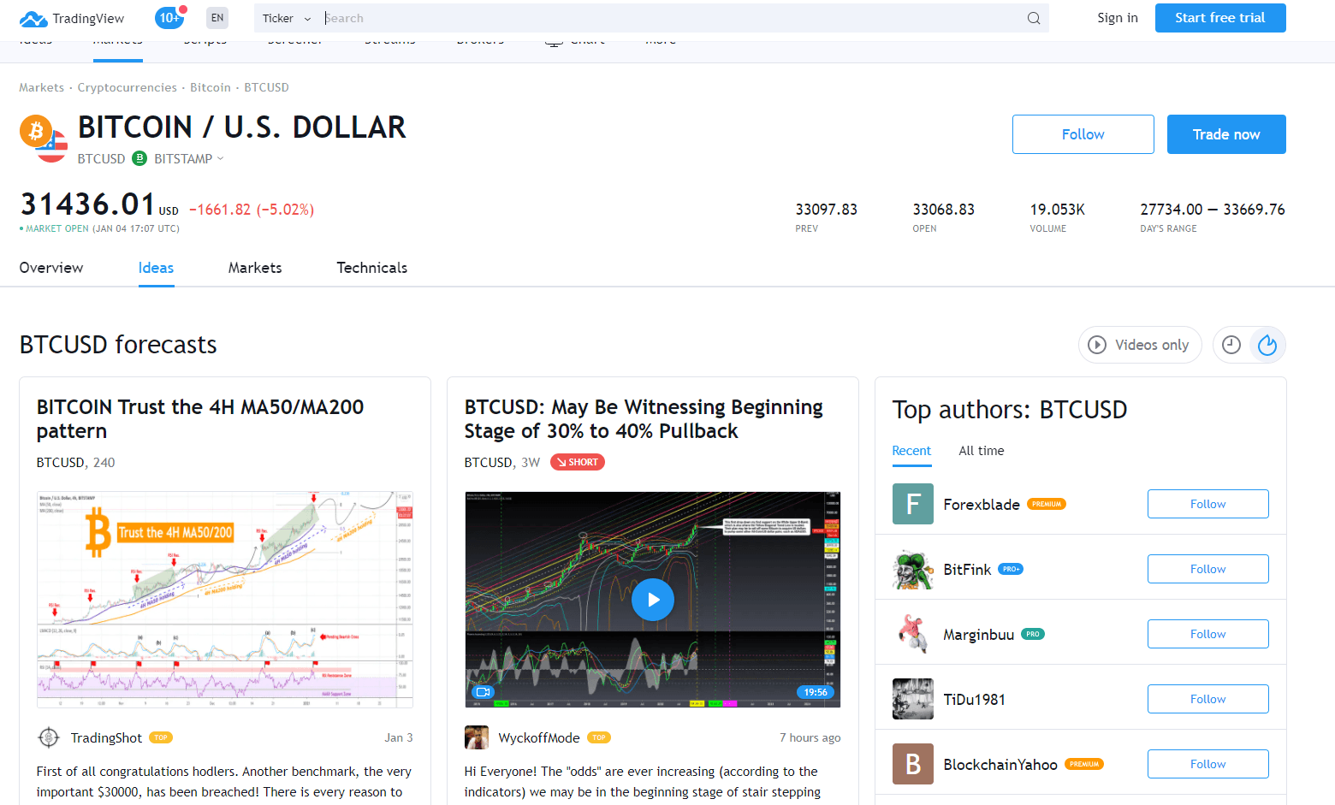1335x805 pixels.
Task: Open BlockchainYahoo author name
Action: click(x=1000, y=765)
